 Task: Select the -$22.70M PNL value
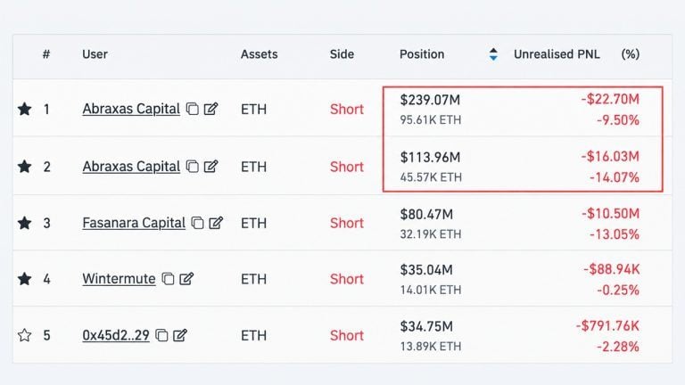(610, 99)
